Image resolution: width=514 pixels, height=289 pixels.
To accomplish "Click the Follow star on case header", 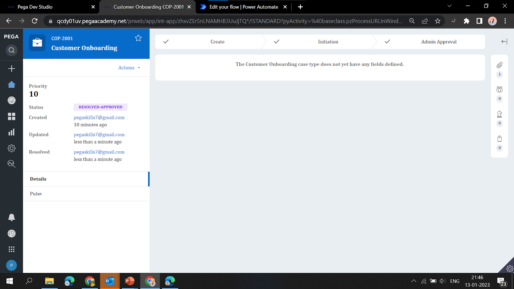I will pyautogui.click(x=138, y=38).
